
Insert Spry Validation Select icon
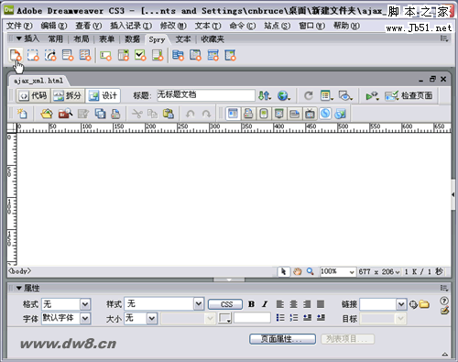(x=124, y=55)
